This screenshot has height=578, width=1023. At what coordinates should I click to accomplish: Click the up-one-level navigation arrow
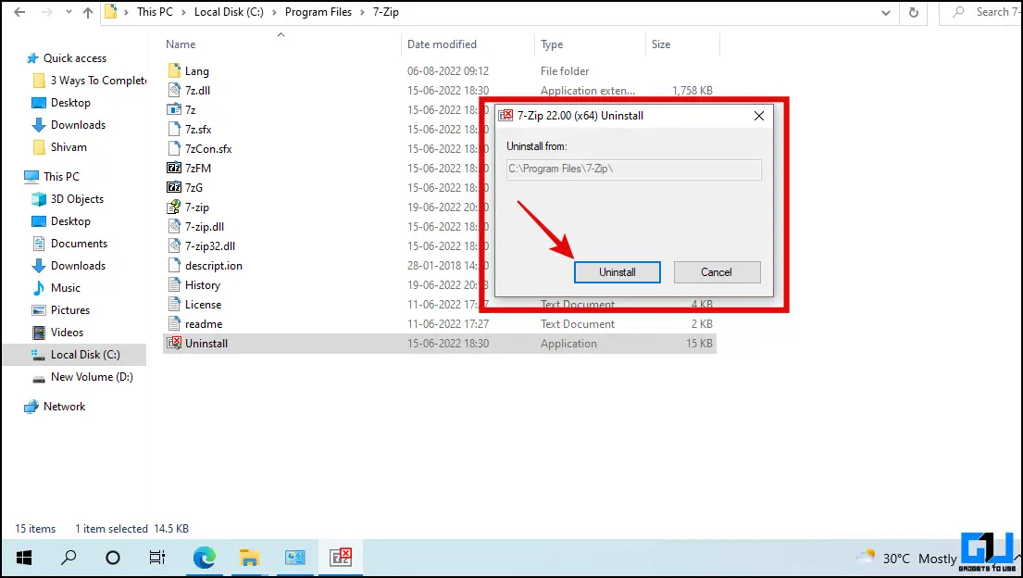pyautogui.click(x=86, y=12)
